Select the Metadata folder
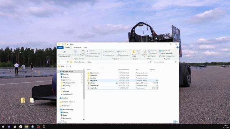Screen dimensions: 230x129 coord(93,78)
